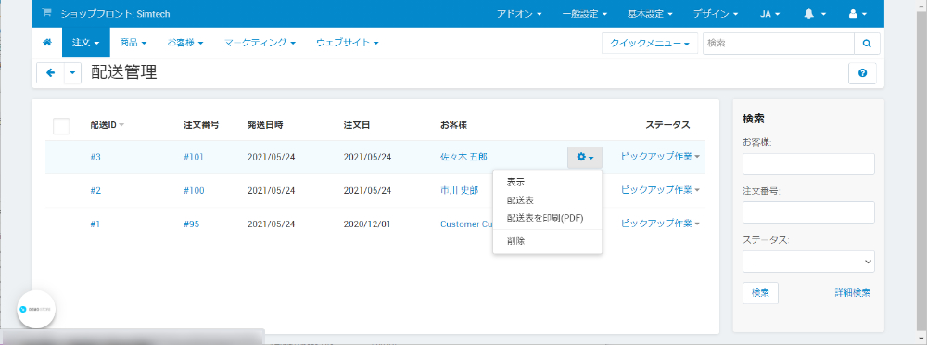
Task: Open shipment link #2
Action: pos(95,190)
